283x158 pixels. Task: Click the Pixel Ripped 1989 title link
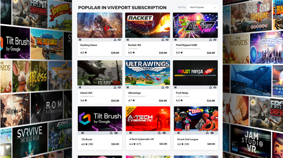tap(186, 45)
